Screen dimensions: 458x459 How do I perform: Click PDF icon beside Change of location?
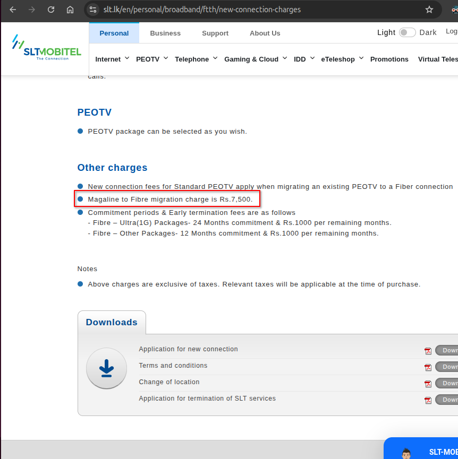(428, 384)
